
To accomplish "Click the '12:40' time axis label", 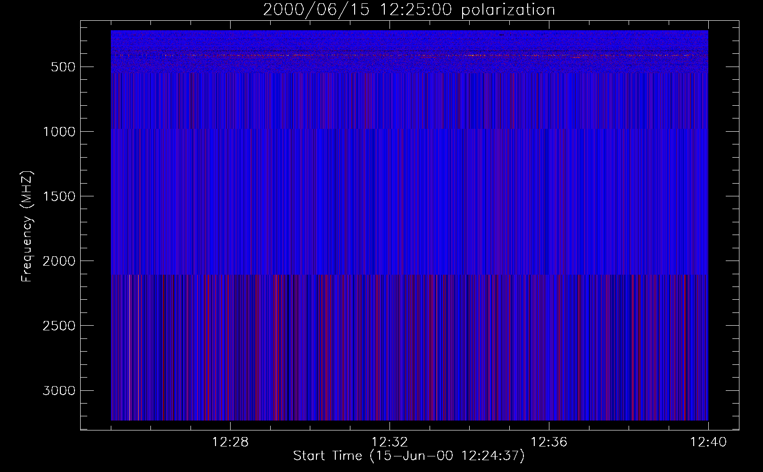I will tap(708, 442).
